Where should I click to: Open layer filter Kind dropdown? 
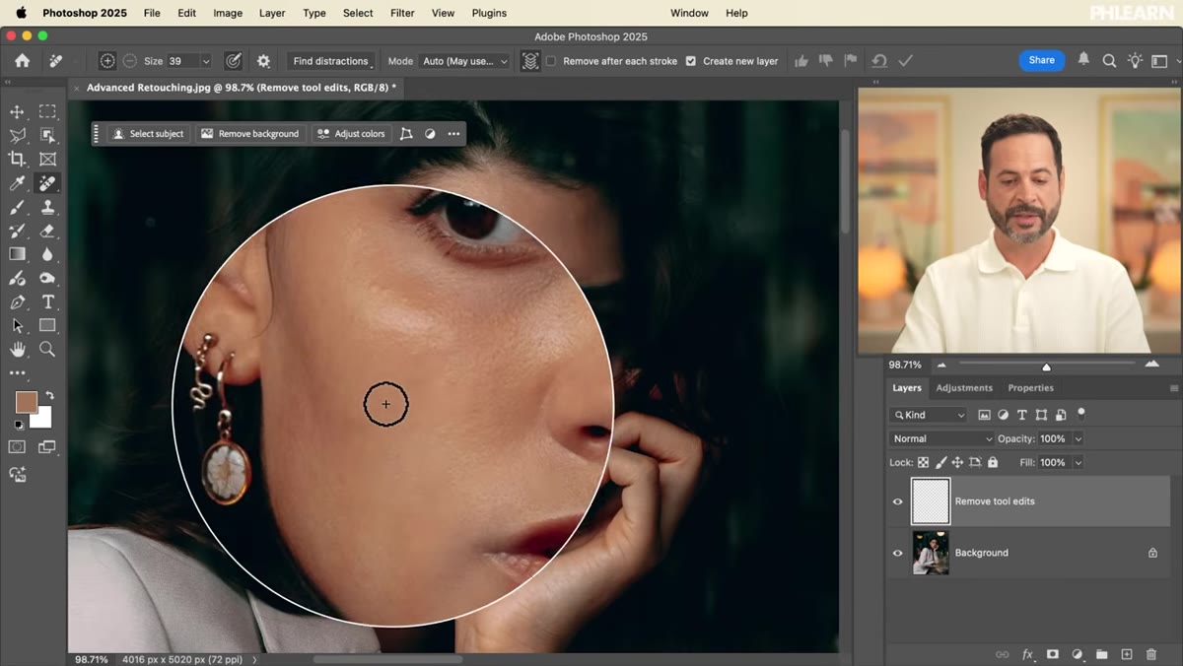(929, 415)
